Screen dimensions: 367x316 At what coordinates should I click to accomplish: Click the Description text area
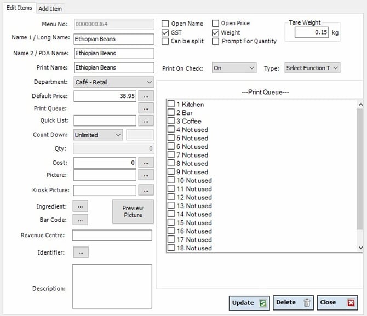[x=112, y=286]
